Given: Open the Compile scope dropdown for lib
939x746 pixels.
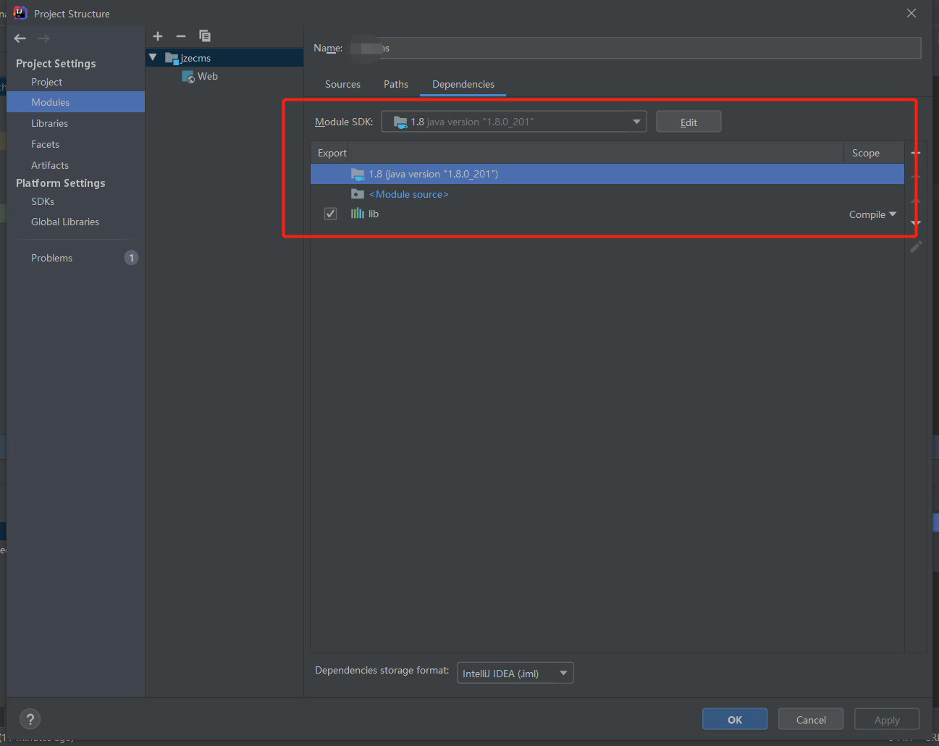Looking at the screenshot, I should pyautogui.click(x=872, y=214).
